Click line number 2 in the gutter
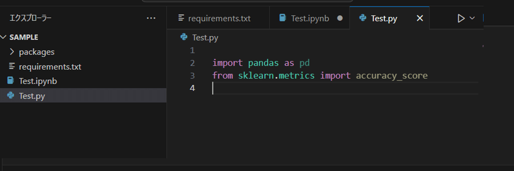 [x=192, y=63]
